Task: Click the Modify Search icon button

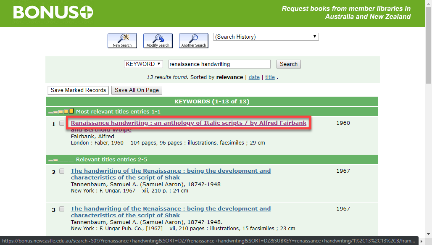Action: 158,41
